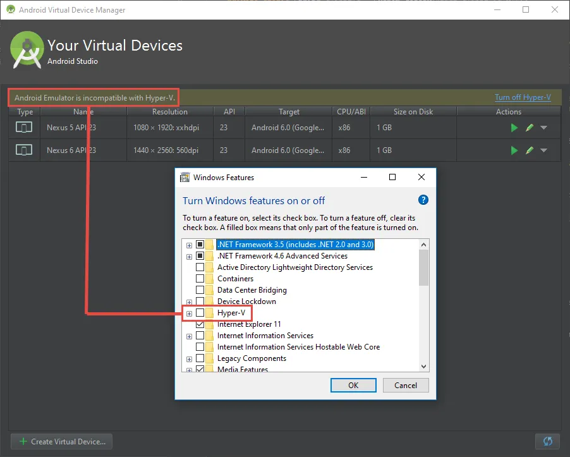The height and width of the screenshot is (457, 570).
Task: Enable the Containers feature checkbox
Action: 200,279
